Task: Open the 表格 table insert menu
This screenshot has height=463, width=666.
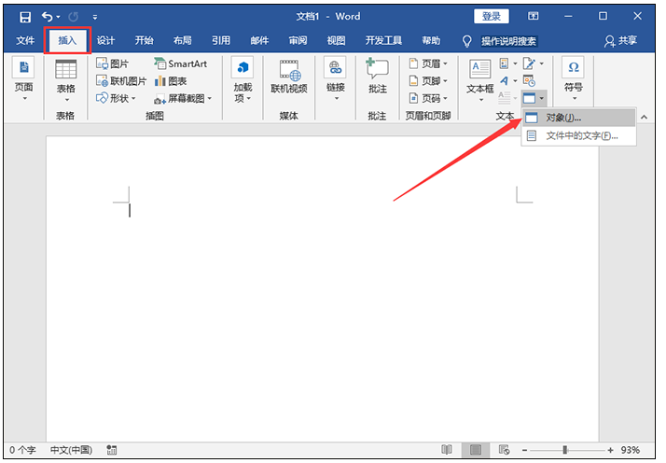Action: tap(66, 80)
